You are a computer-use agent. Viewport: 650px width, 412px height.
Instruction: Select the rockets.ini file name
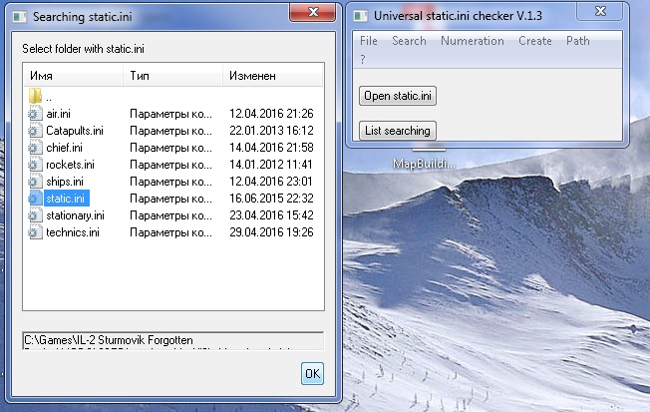click(x=70, y=165)
